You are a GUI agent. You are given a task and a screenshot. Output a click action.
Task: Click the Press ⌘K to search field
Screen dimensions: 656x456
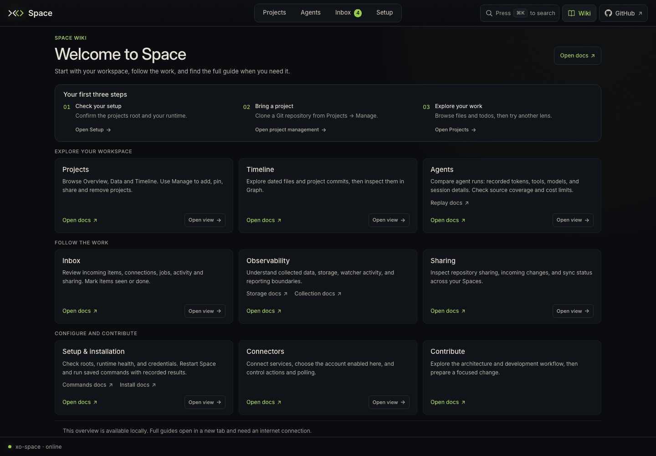coord(520,13)
